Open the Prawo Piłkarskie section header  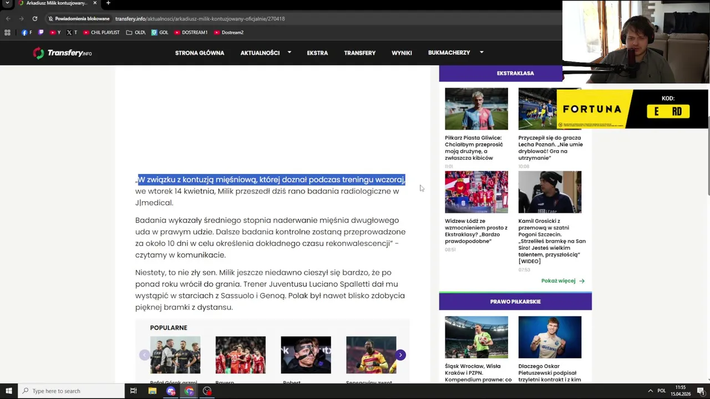coord(515,301)
